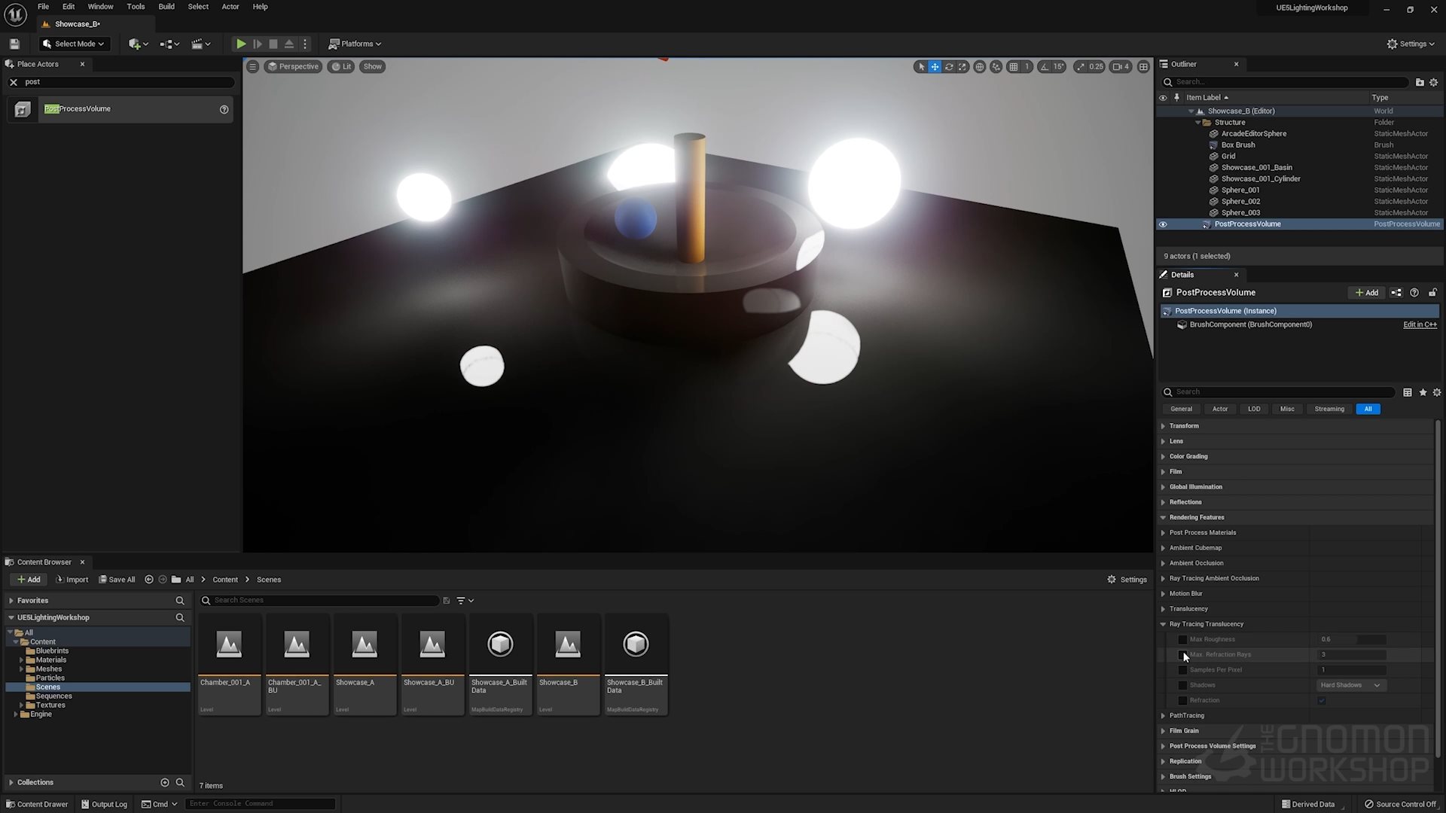Switch viewport to multi-pane layout icon
The image size is (1446, 813).
click(1143, 66)
